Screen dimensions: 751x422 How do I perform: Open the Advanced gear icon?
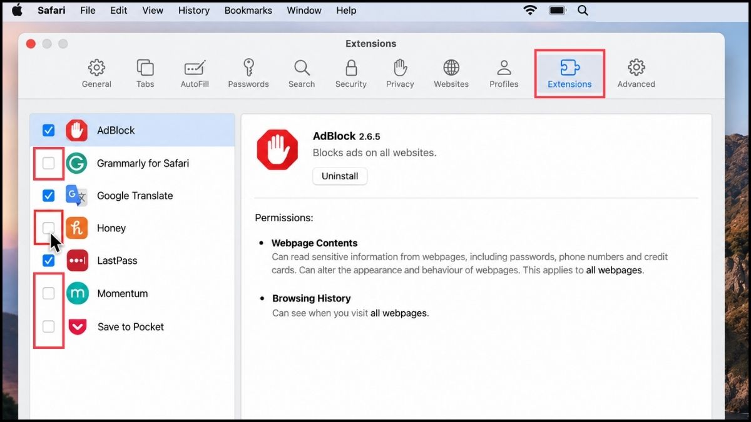point(636,68)
